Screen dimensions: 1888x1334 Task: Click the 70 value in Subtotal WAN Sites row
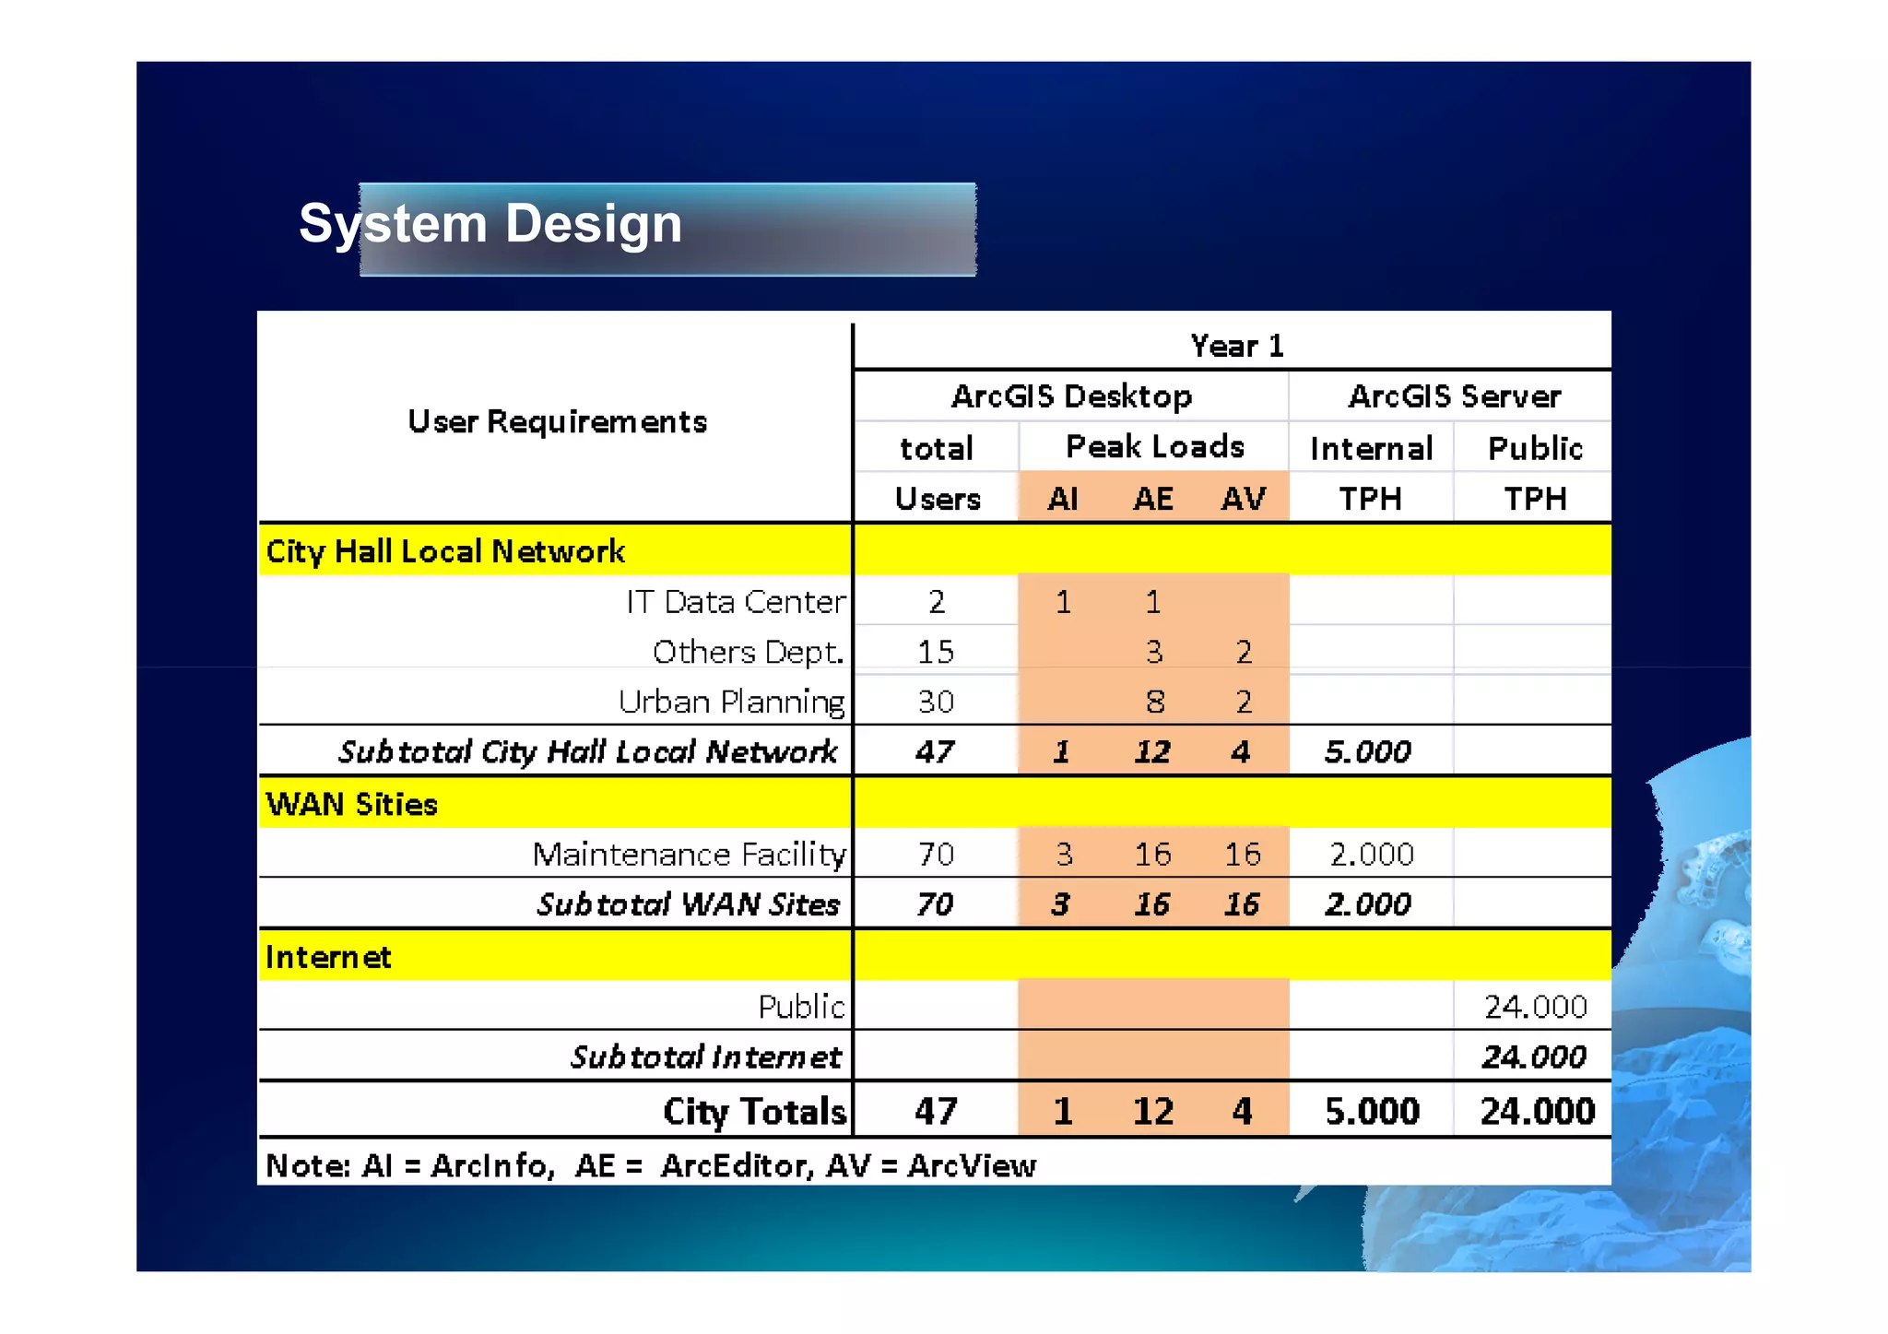coord(935,904)
